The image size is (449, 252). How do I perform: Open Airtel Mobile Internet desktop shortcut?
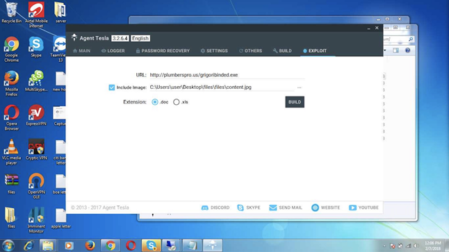[36, 15]
